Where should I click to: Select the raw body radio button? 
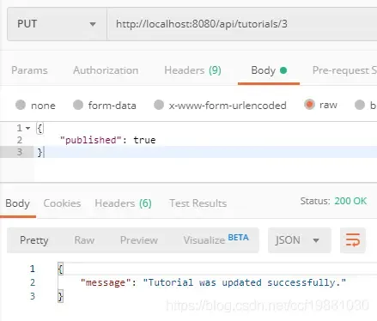309,105
